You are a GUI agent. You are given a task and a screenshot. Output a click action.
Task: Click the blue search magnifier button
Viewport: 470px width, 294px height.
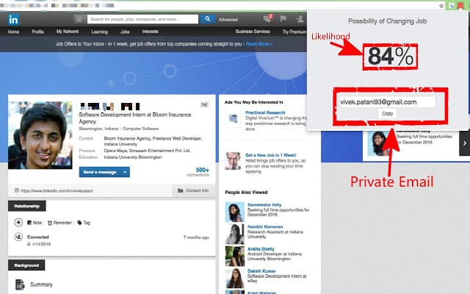coord(207,19)
